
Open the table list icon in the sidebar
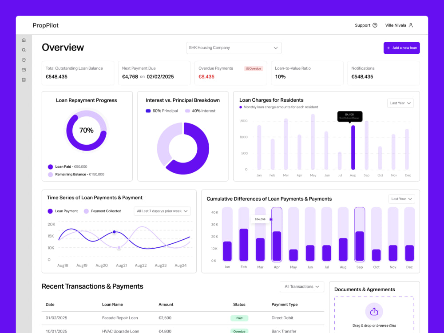(24, 80)
